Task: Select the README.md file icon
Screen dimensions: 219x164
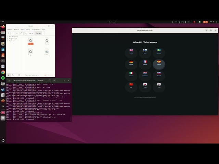Action: tap(47, 52)
